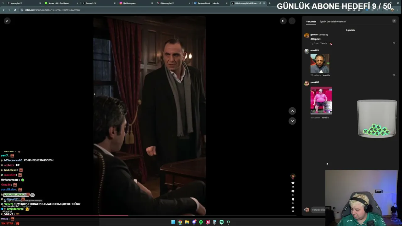This screenshot has height=226, width=402.
Task: Go back with the browser back arrow
Action: [3, 10]
